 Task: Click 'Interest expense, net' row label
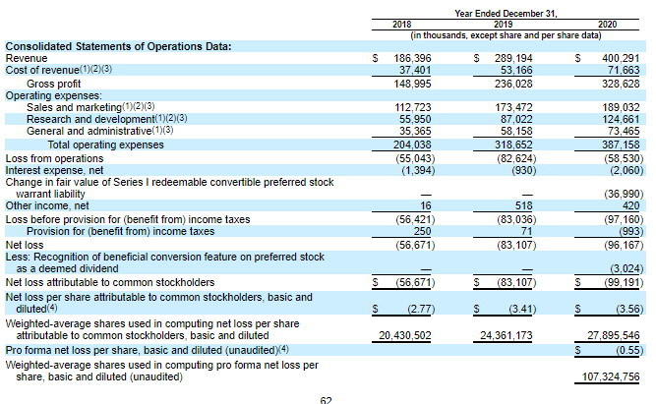[x=54, y=170]
